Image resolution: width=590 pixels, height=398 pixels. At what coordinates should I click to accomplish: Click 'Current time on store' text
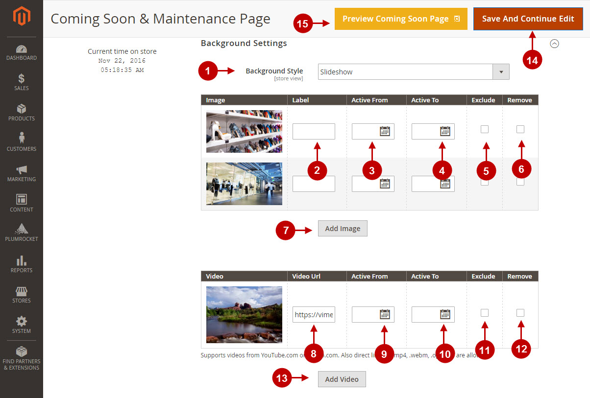tap(122, 51)
